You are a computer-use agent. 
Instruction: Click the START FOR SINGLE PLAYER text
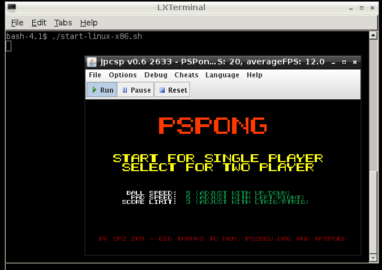(218, 158)
